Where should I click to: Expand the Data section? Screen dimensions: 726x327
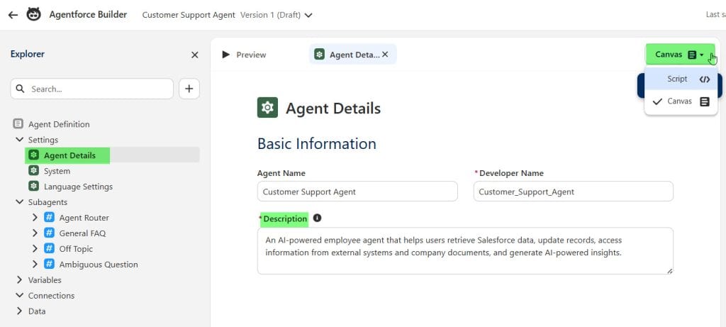click(19, 311)
